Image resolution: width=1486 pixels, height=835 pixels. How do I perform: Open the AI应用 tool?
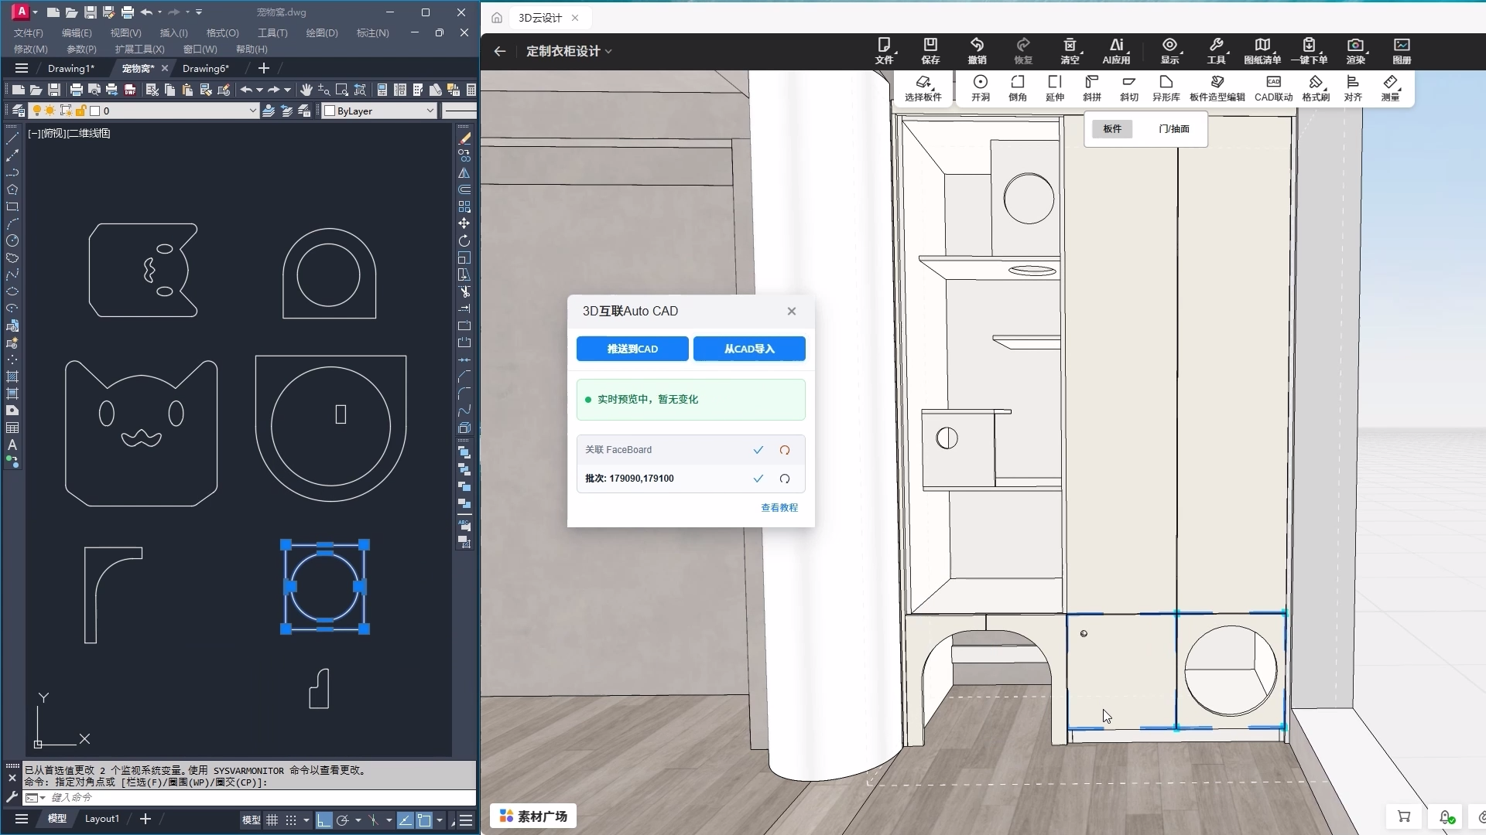tap(1116, 51)
